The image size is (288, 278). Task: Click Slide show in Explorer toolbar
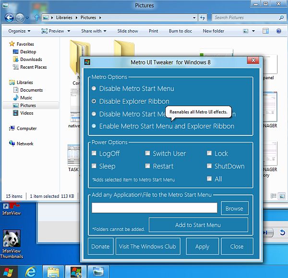(x=127, y=31)
